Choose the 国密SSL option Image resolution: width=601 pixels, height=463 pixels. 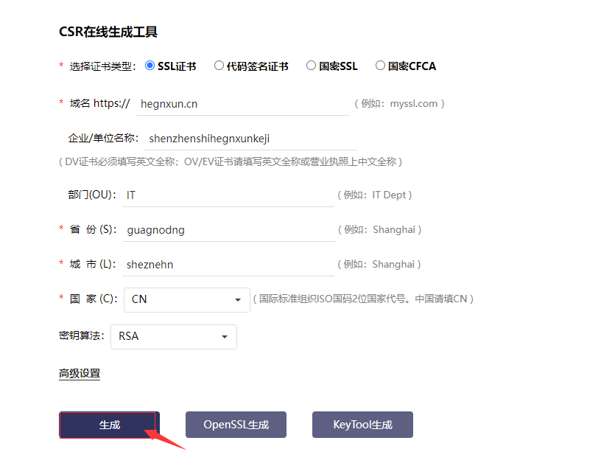point(311,66)
